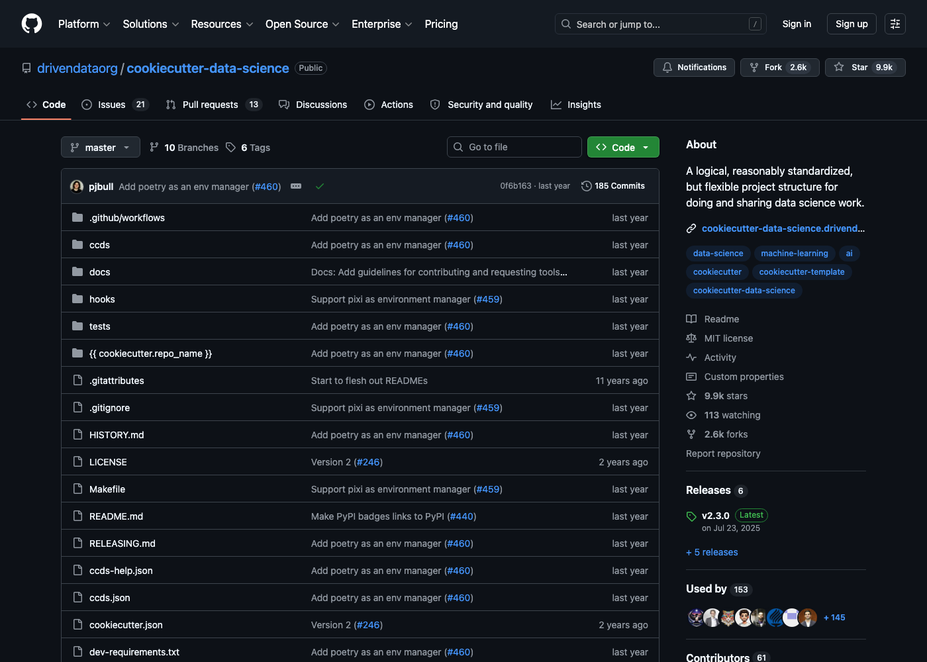Screen dimensions: 927x662
Task: Click the fork icon beside 2.6k forks
Action: pos(691,434)
